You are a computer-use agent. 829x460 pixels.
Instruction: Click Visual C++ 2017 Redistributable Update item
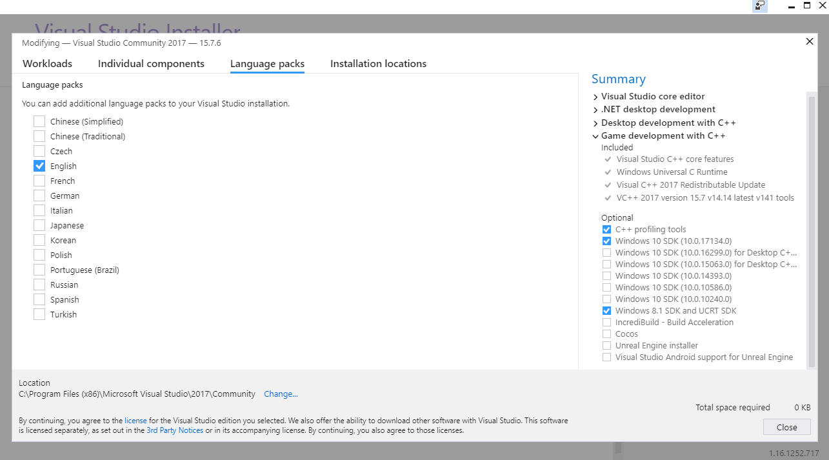pyautogui.click(x=691, y=185)
